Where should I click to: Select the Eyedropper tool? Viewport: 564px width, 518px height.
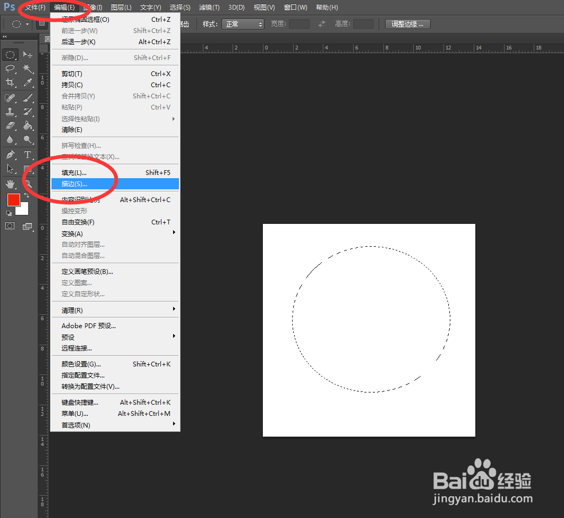tap(28, 82)
